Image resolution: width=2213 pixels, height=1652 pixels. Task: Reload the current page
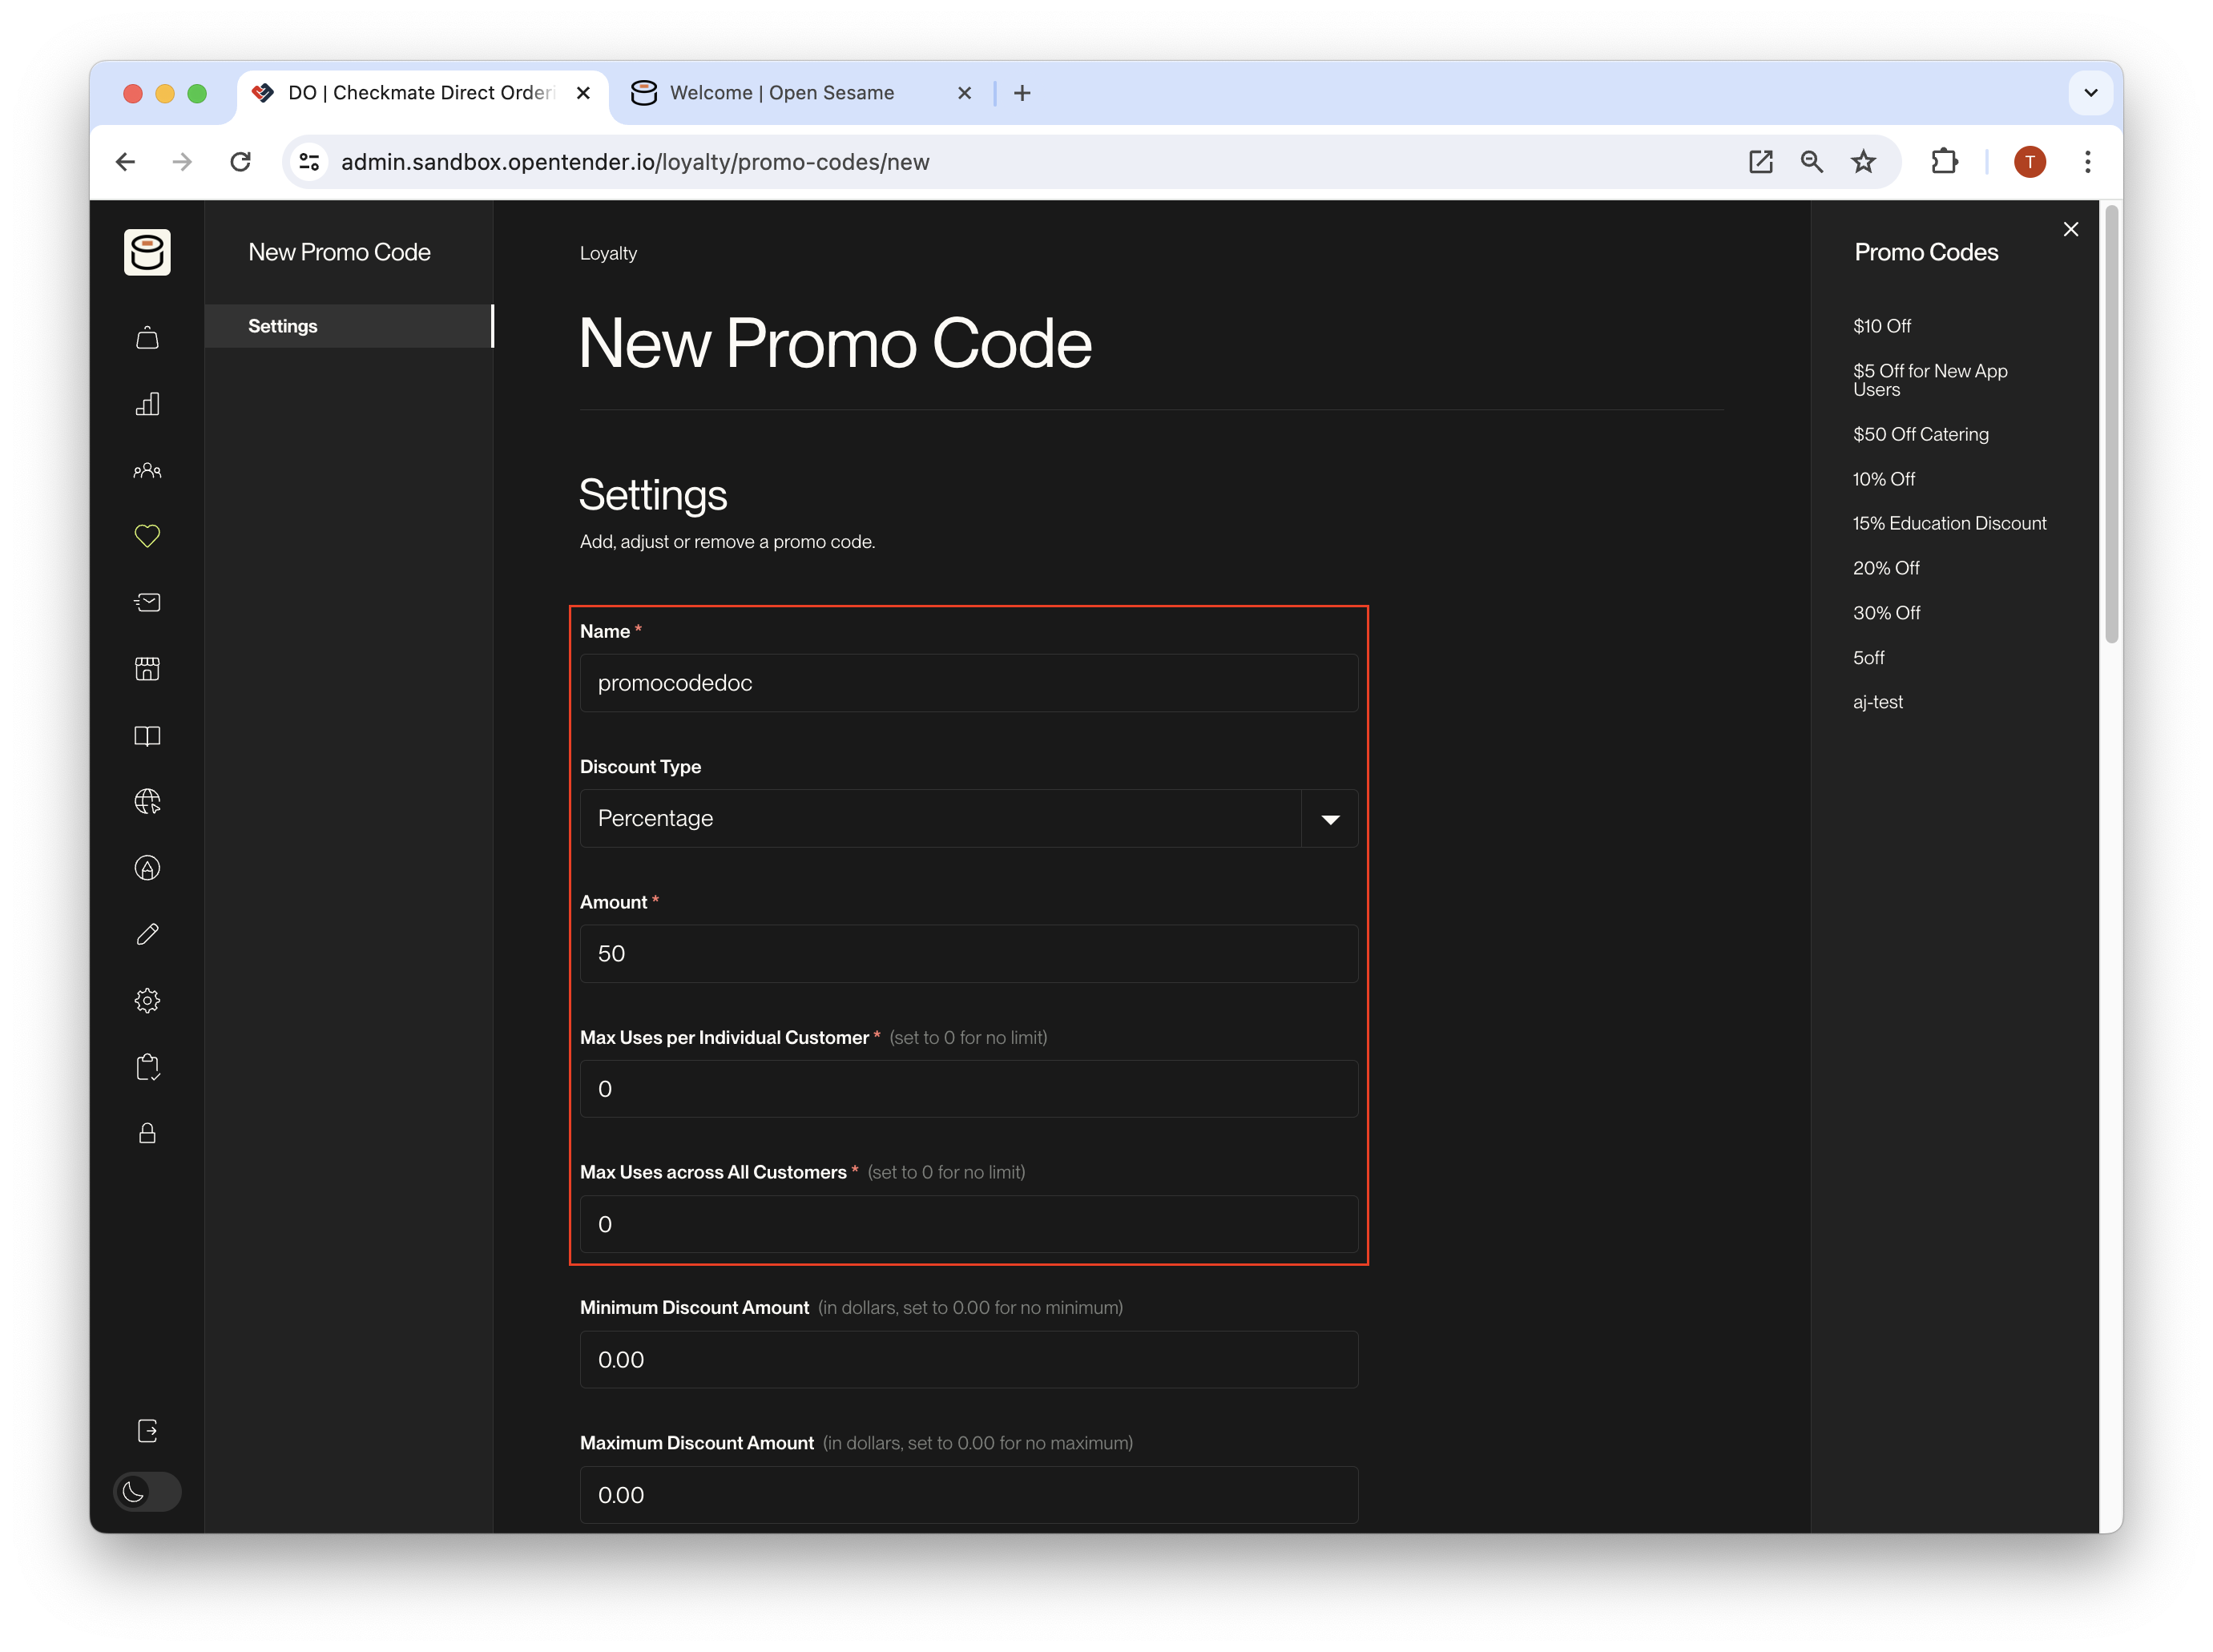[x=240, y=162]
